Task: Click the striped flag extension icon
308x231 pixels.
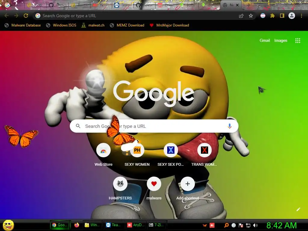Action: [x=263, y=16]
